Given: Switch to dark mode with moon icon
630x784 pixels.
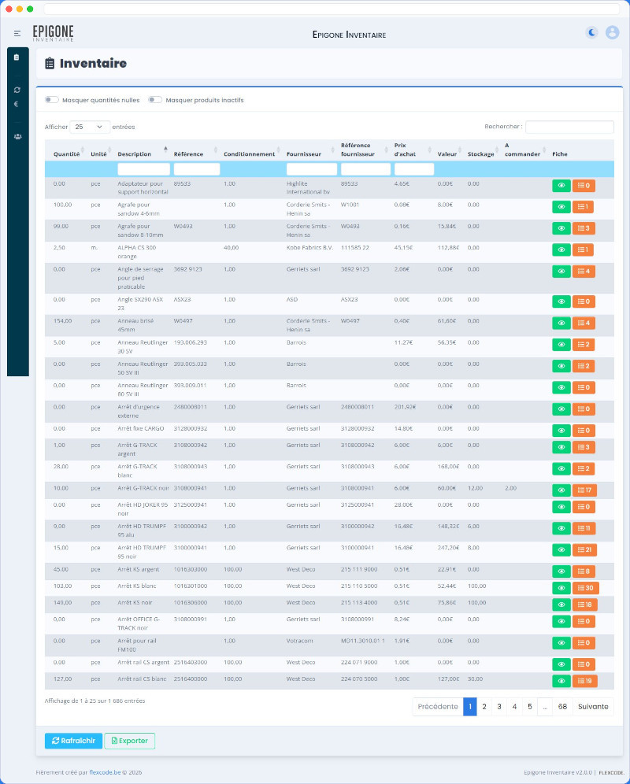Looking at the screenshot, I should click(x=591, y=32).
